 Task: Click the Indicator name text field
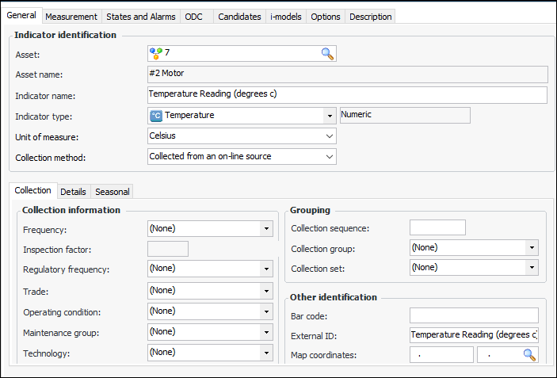point(347,95)
